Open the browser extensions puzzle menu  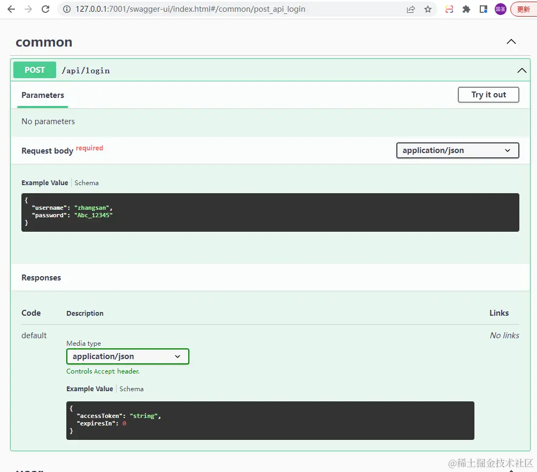466,9
